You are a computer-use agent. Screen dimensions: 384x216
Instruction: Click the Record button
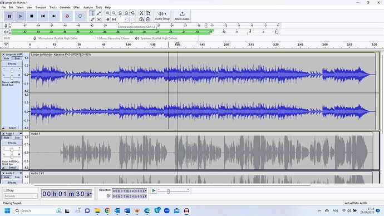(67, 16)
